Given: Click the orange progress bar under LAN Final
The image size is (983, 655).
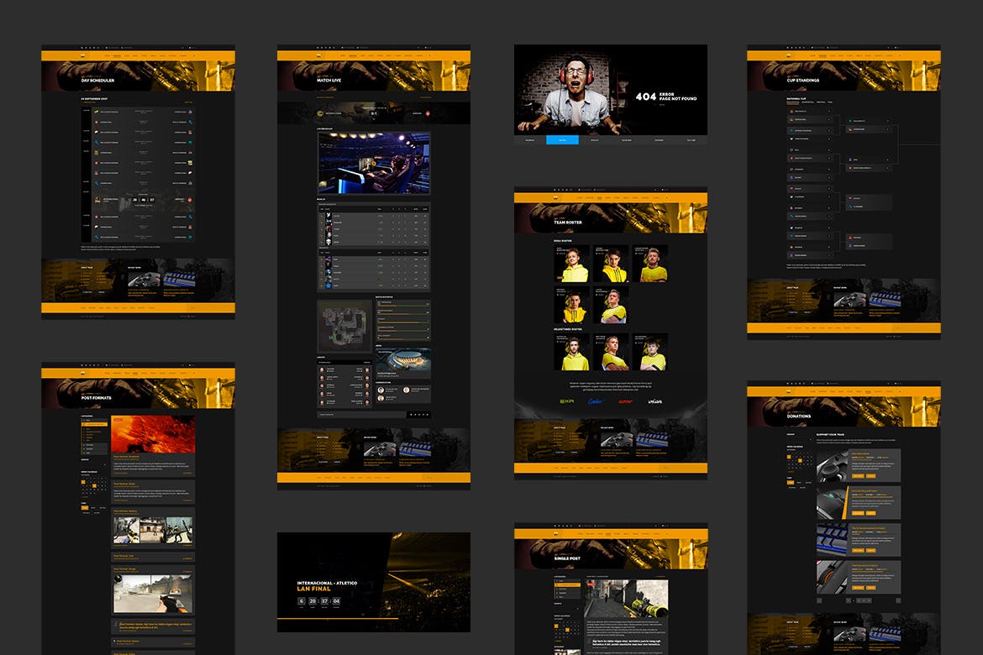Looking at the screenshot, I should [337, 618].
